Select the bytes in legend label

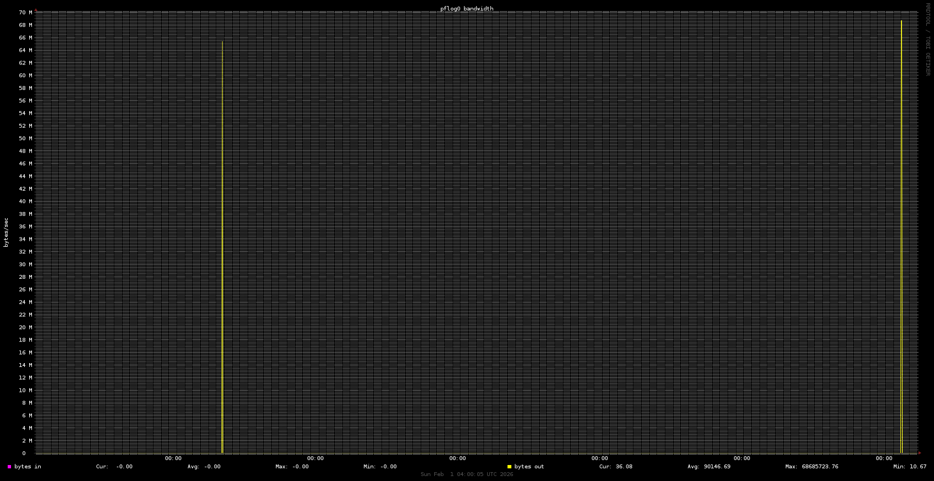28,467
